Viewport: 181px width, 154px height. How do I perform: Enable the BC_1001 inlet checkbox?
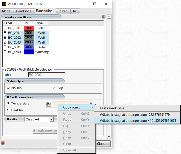(x=5, y=28)
